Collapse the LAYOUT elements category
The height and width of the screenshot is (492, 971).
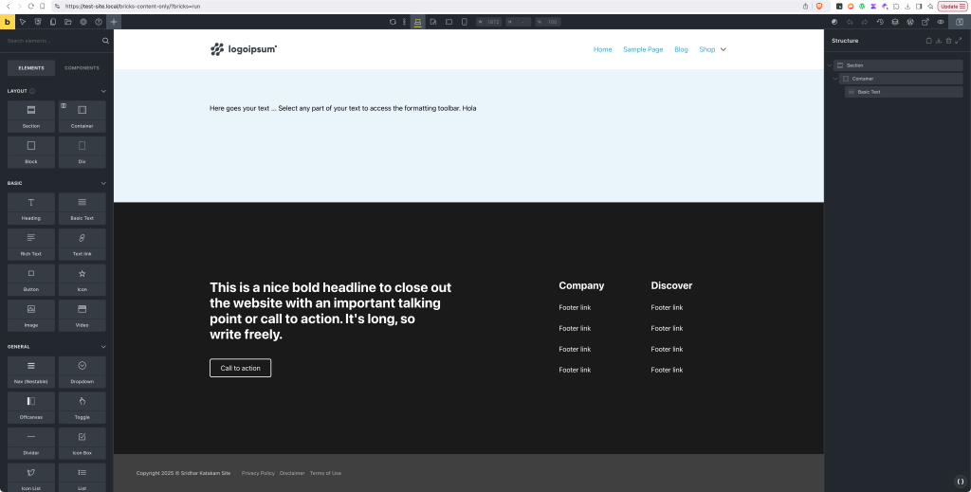(103, 91)
